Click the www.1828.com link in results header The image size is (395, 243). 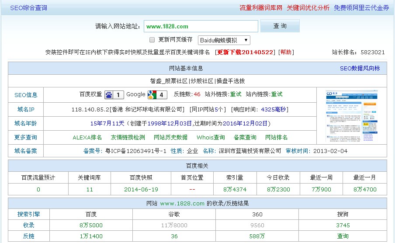click(182, 203)
